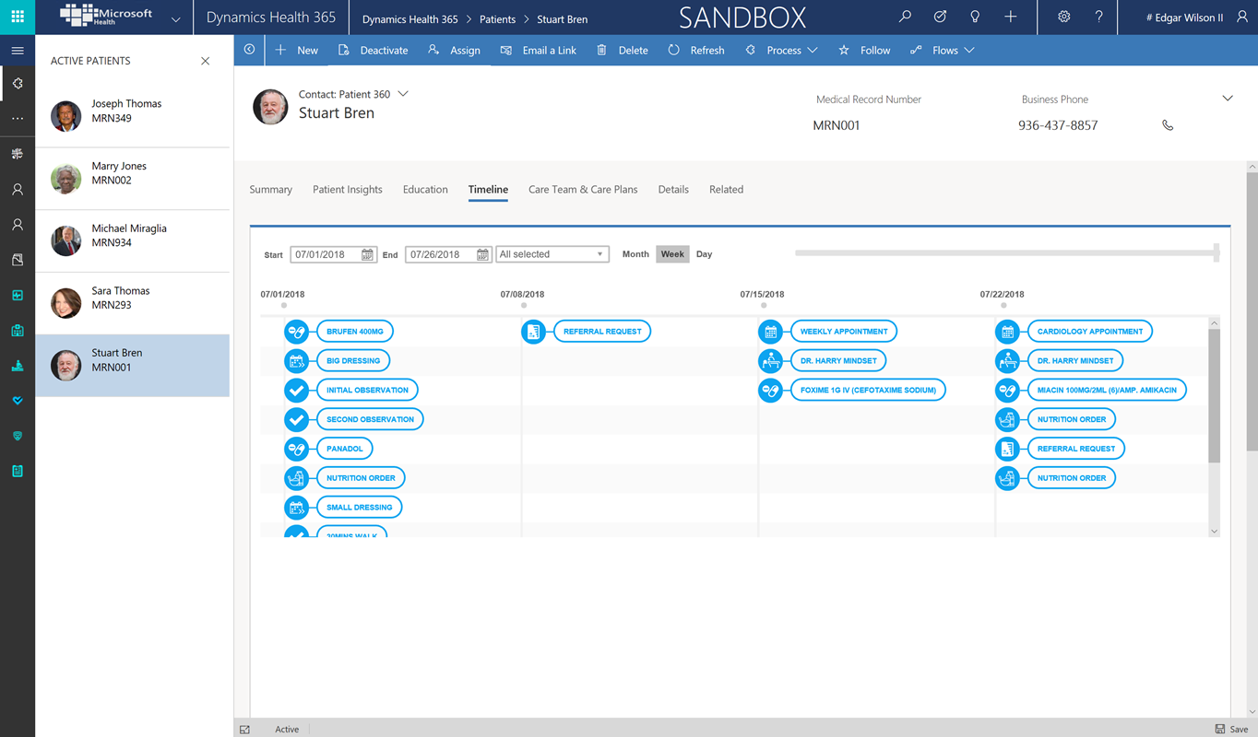
Task: Click the Second Observation timeline label
Action: 370,420
